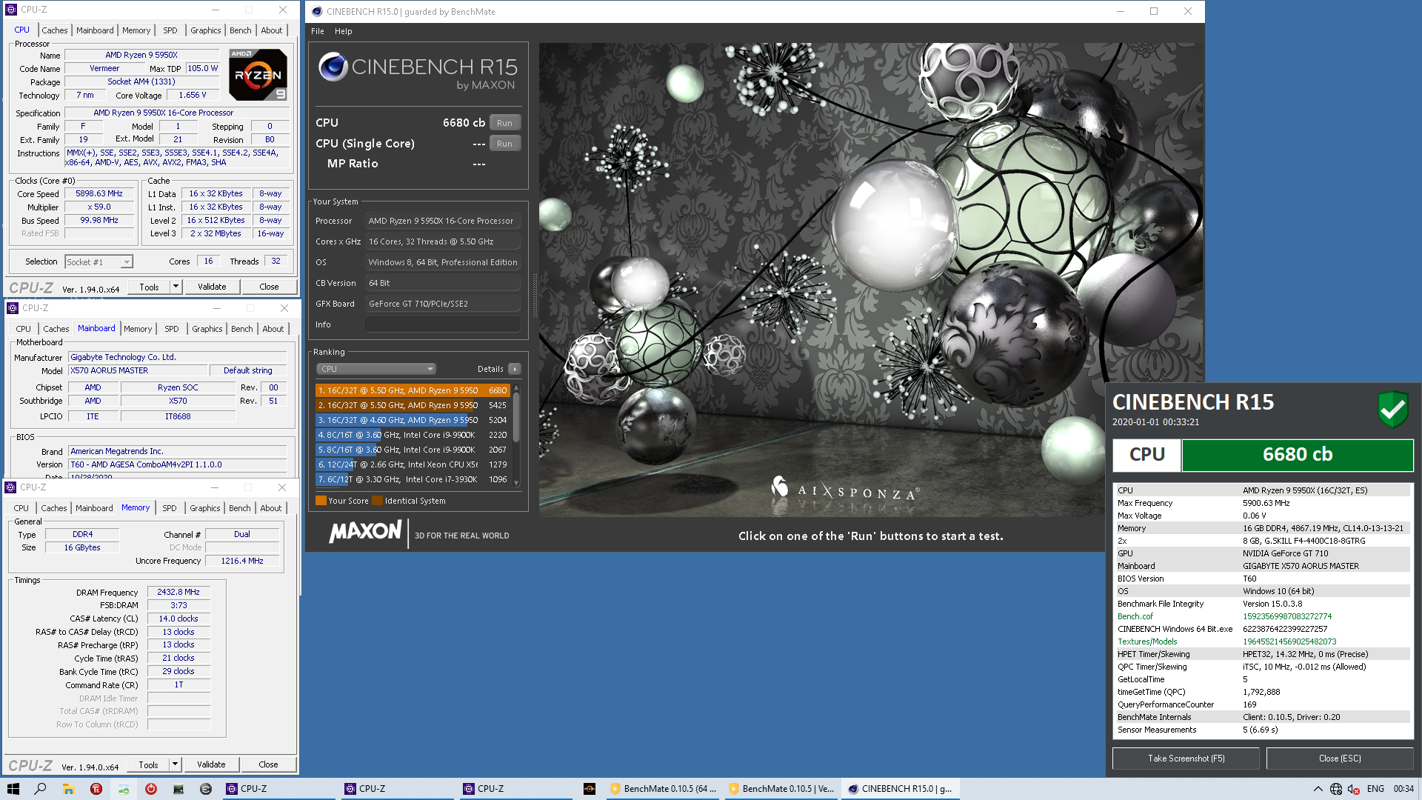
Task: Switch to first CPU-Z taskbar button
Action: [x=279, y=789]
